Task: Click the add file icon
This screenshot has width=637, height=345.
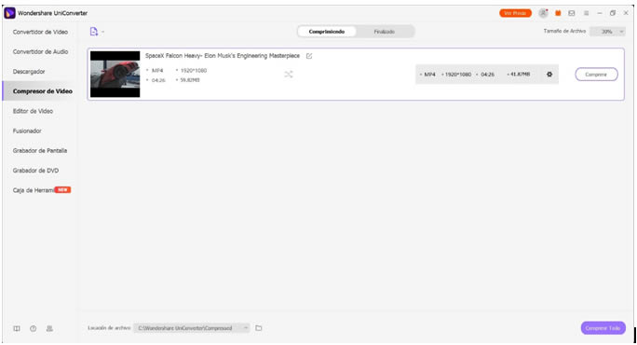Action: (x=94, y=32)
